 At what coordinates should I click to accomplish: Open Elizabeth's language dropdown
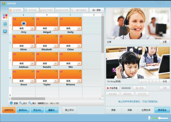pyautogui.click(x=56, y=46)
